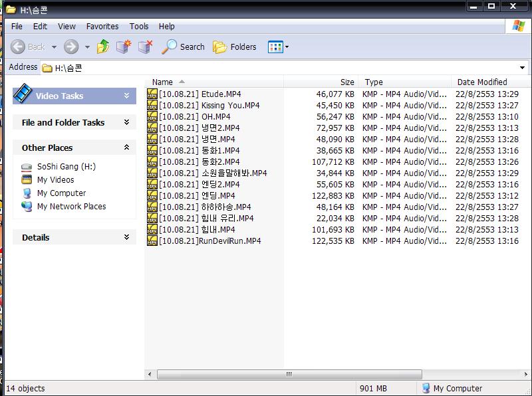Click status bar 901 MB value
The image size is (532, 396).
click(x=373, y=388)
